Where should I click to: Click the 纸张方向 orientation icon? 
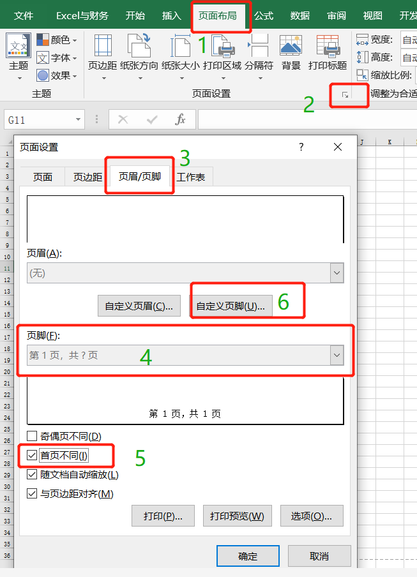139,45
